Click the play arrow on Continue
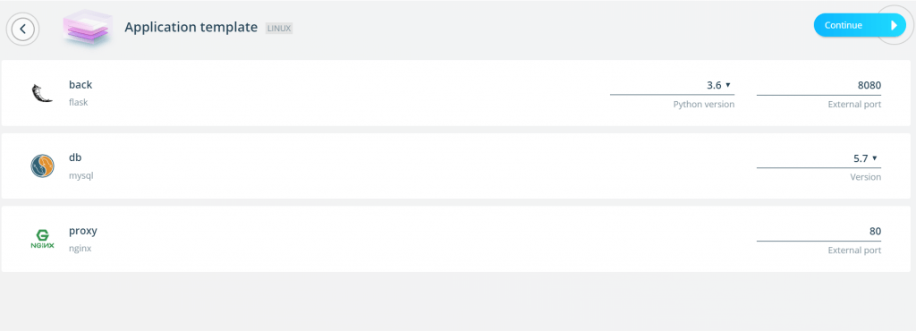Image resolution: width=916 pixels, height=331 pixels. [x=894, y=25]
